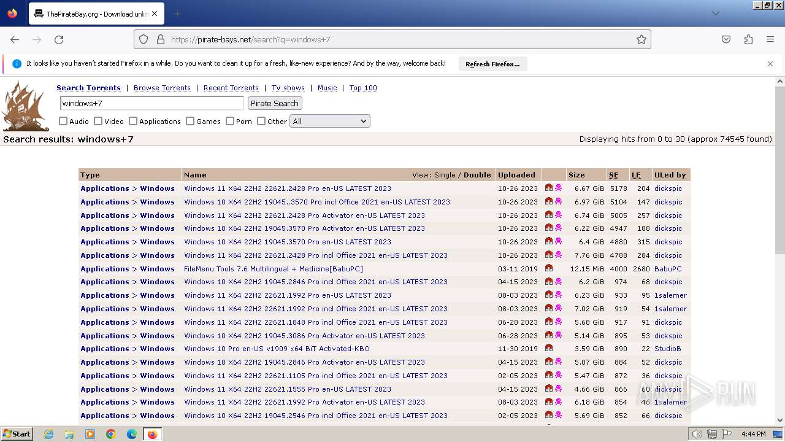Close ThePirateBay.org tab
The height and width of the screenshot is (442, 785).
coord(155,14)
